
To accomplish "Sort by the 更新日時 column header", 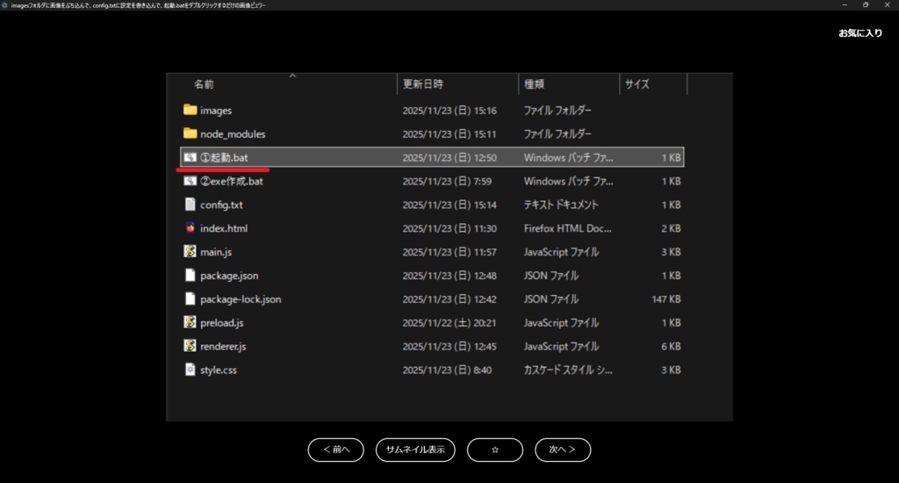I will coord(422,84).
